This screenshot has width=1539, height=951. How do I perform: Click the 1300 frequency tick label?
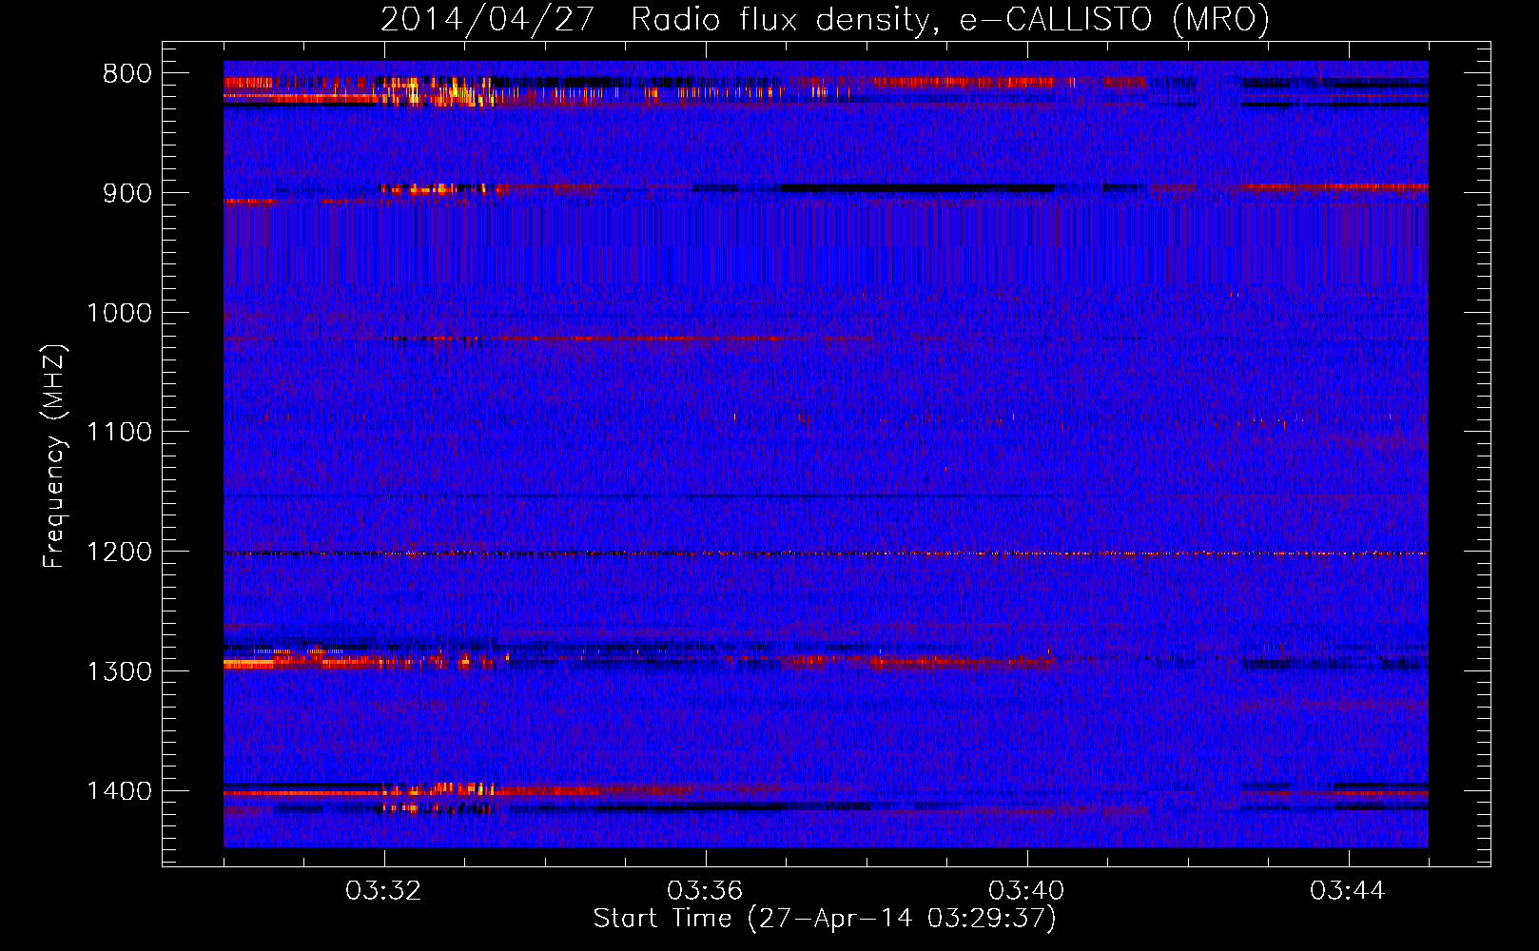coord(119,672)
